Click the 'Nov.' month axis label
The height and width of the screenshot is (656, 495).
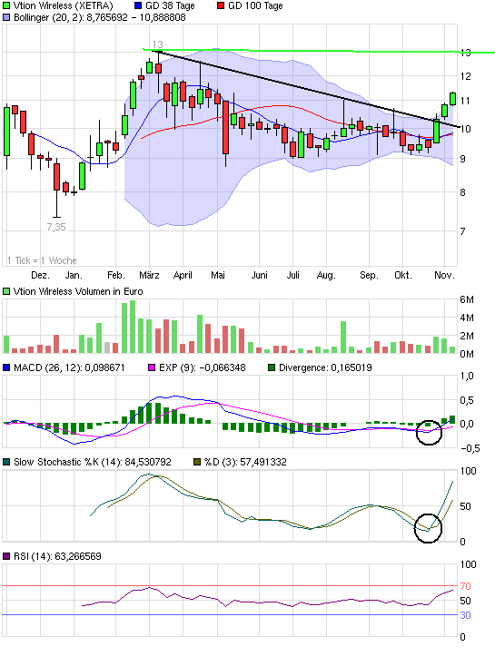coord(444,275)
